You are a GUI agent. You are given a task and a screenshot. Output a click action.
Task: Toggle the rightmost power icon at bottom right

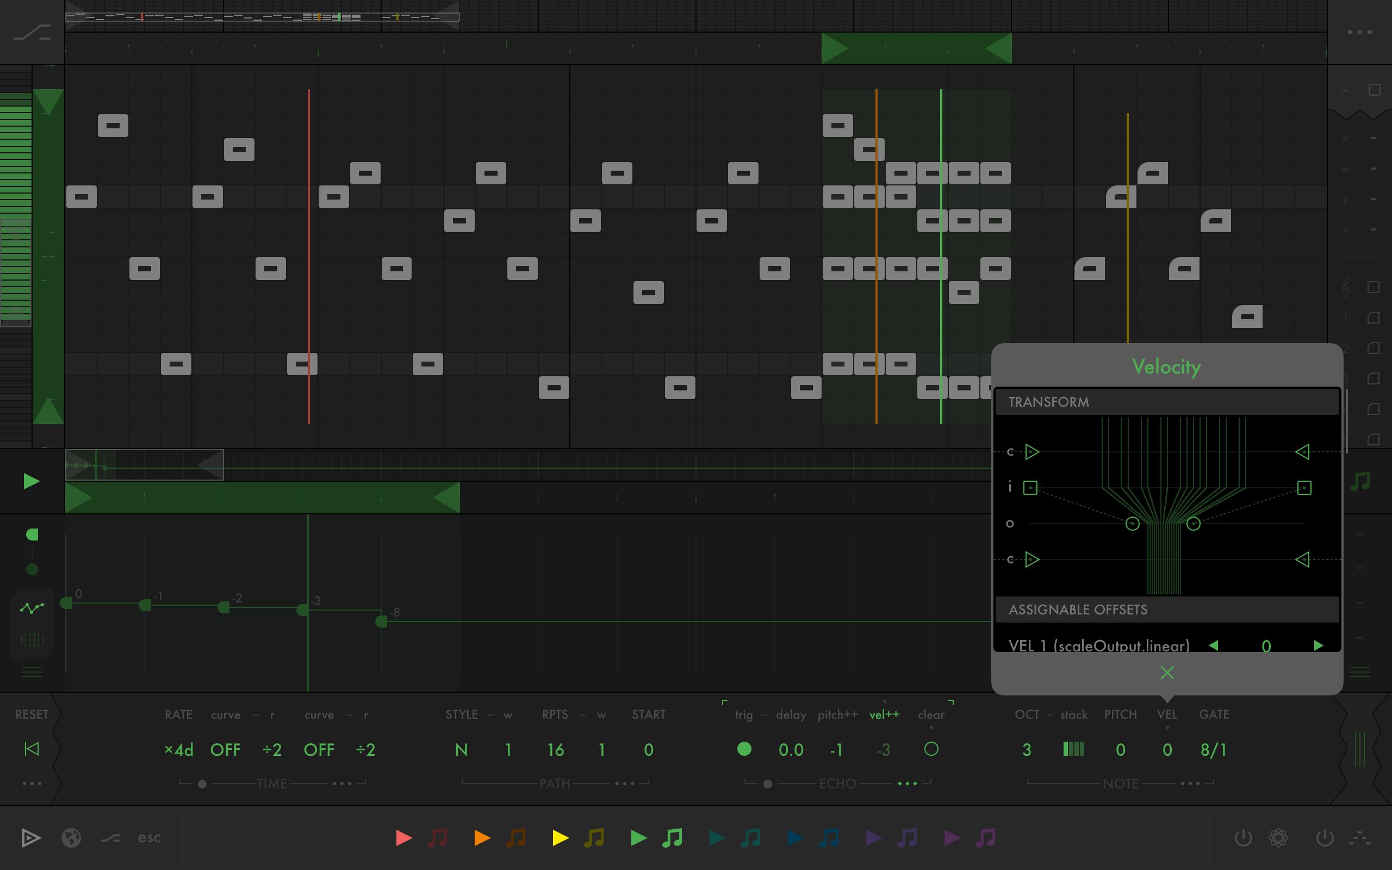1325,838
